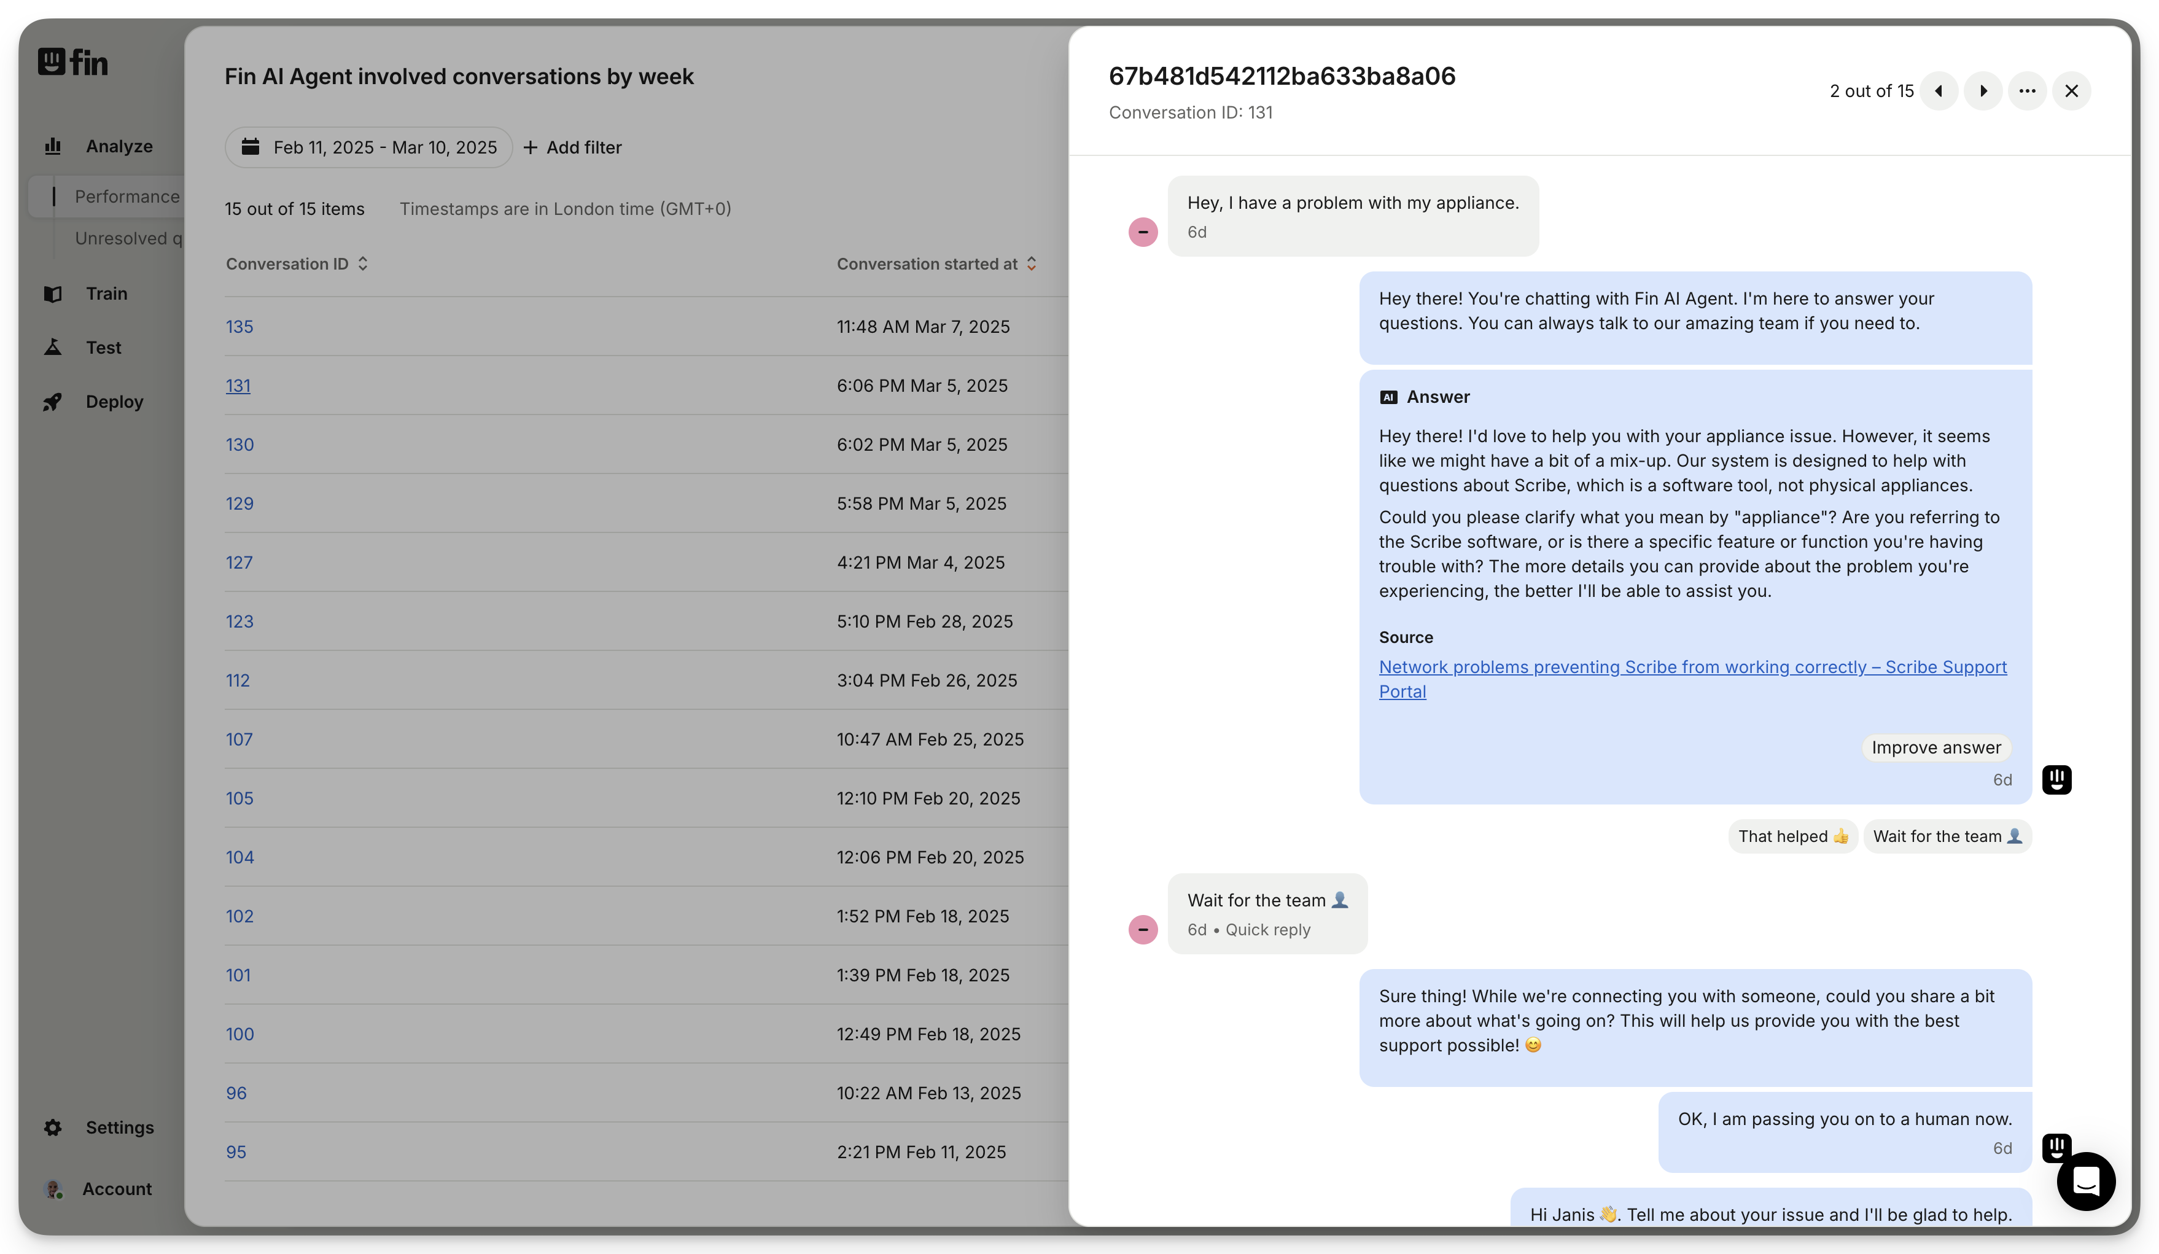
Task: Open the date range picker
Action: point(369,147)
